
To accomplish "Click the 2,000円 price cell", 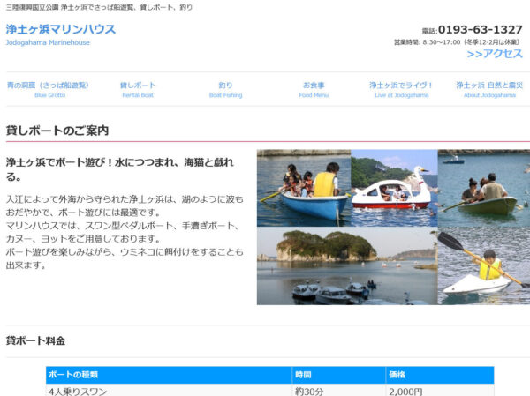I will (x=440, y=392).
